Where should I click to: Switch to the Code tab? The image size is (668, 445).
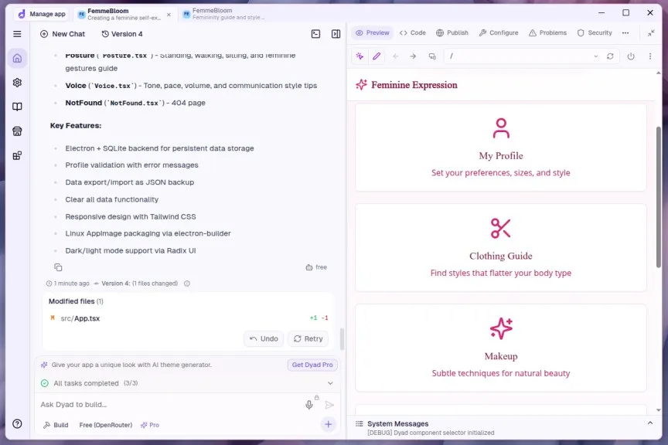[x=413, y=32]
